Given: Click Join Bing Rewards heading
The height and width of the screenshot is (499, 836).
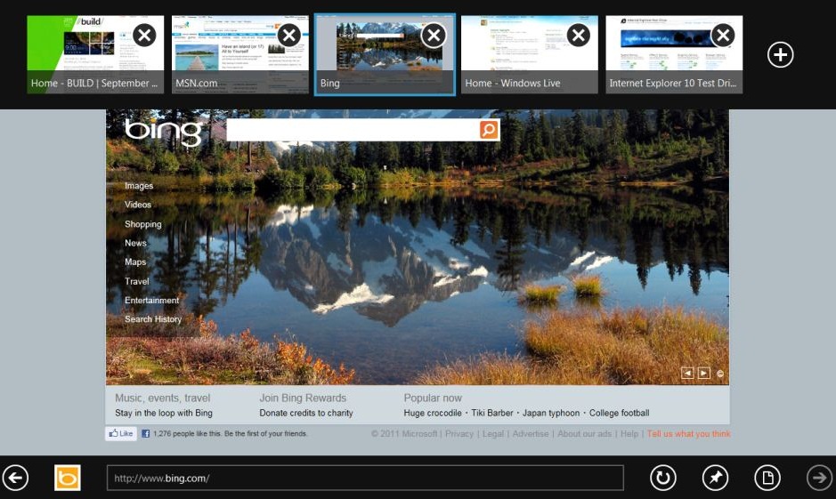Looking at the screenshot, I should tap(303, 398).
